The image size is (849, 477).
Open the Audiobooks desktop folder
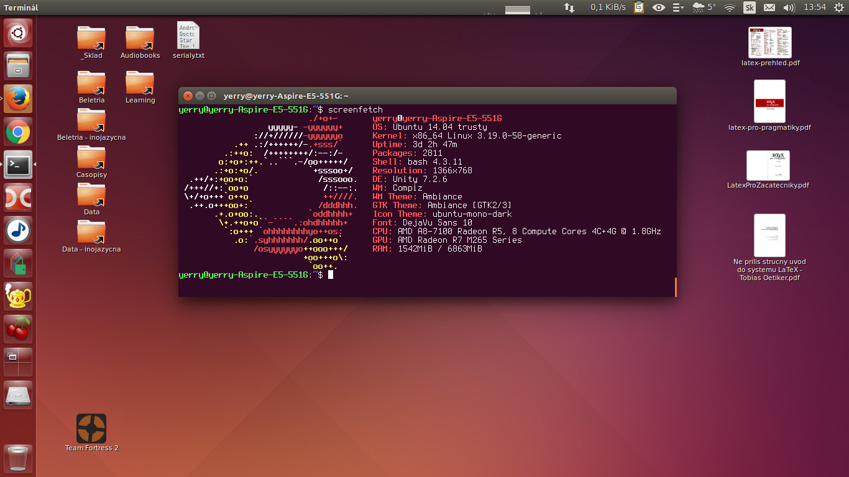coord(140,42)
